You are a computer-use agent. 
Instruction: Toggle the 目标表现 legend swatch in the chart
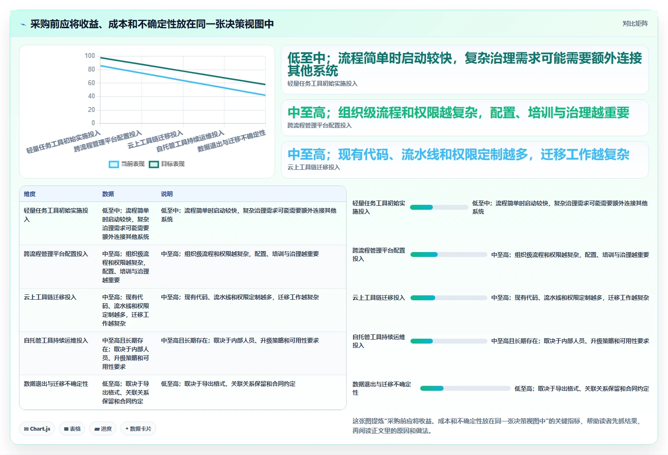154,164
